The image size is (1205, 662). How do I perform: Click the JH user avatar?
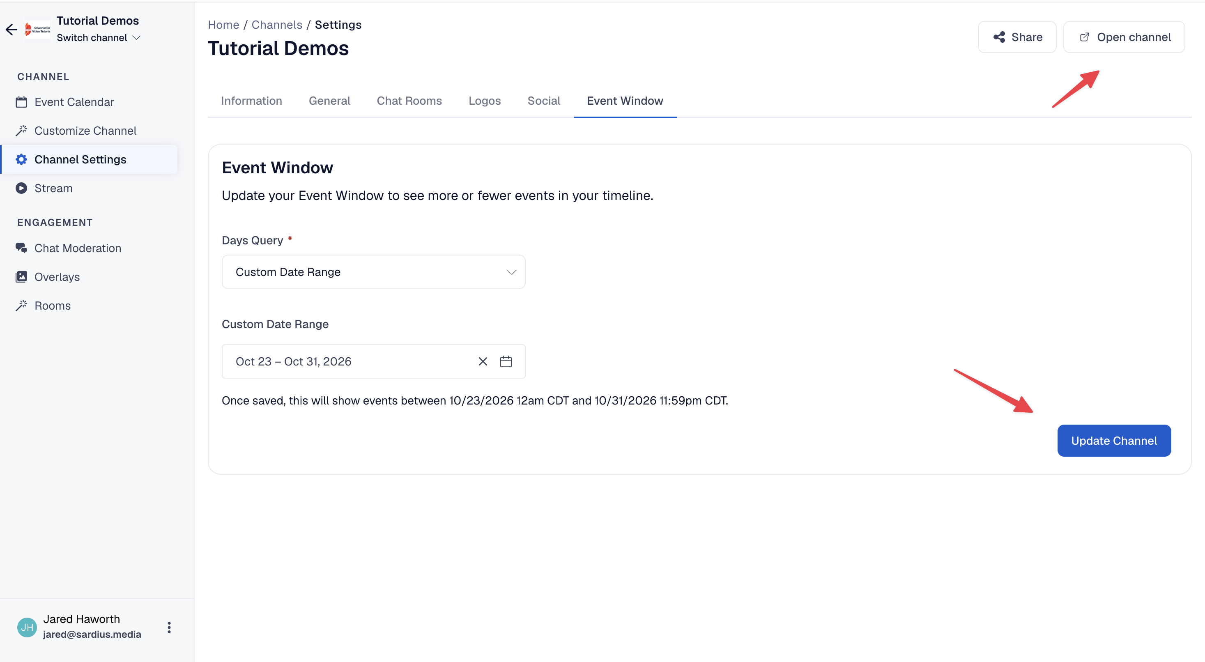tap(27, 628)
